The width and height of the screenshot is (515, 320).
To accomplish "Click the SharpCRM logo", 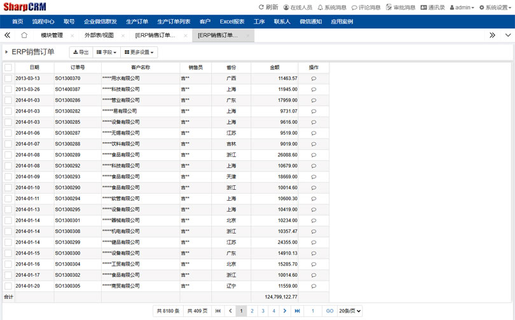I will pyautogui.click(x=25, y=7).
